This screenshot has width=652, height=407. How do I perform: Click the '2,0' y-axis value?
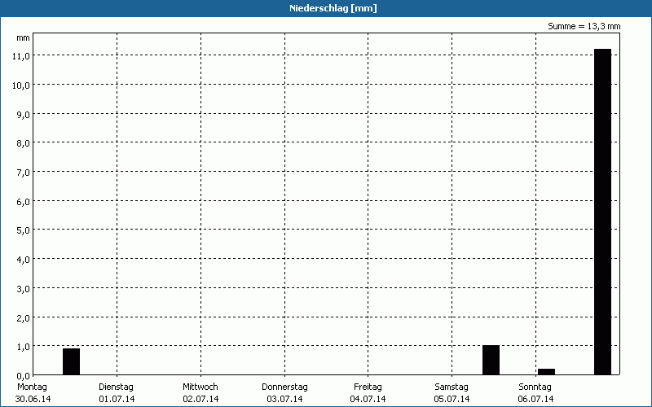[23, 317]
